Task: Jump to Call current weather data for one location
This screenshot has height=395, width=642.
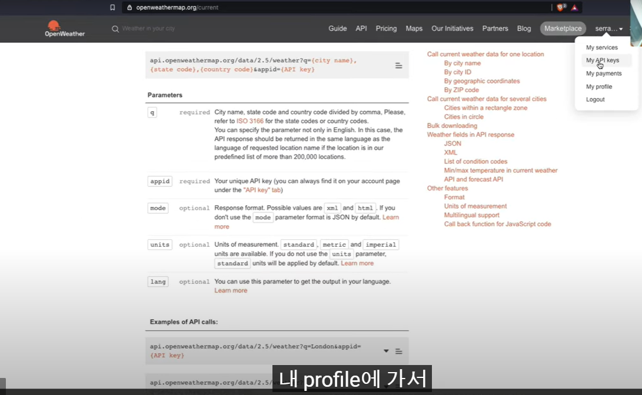Action: point(485,54)
